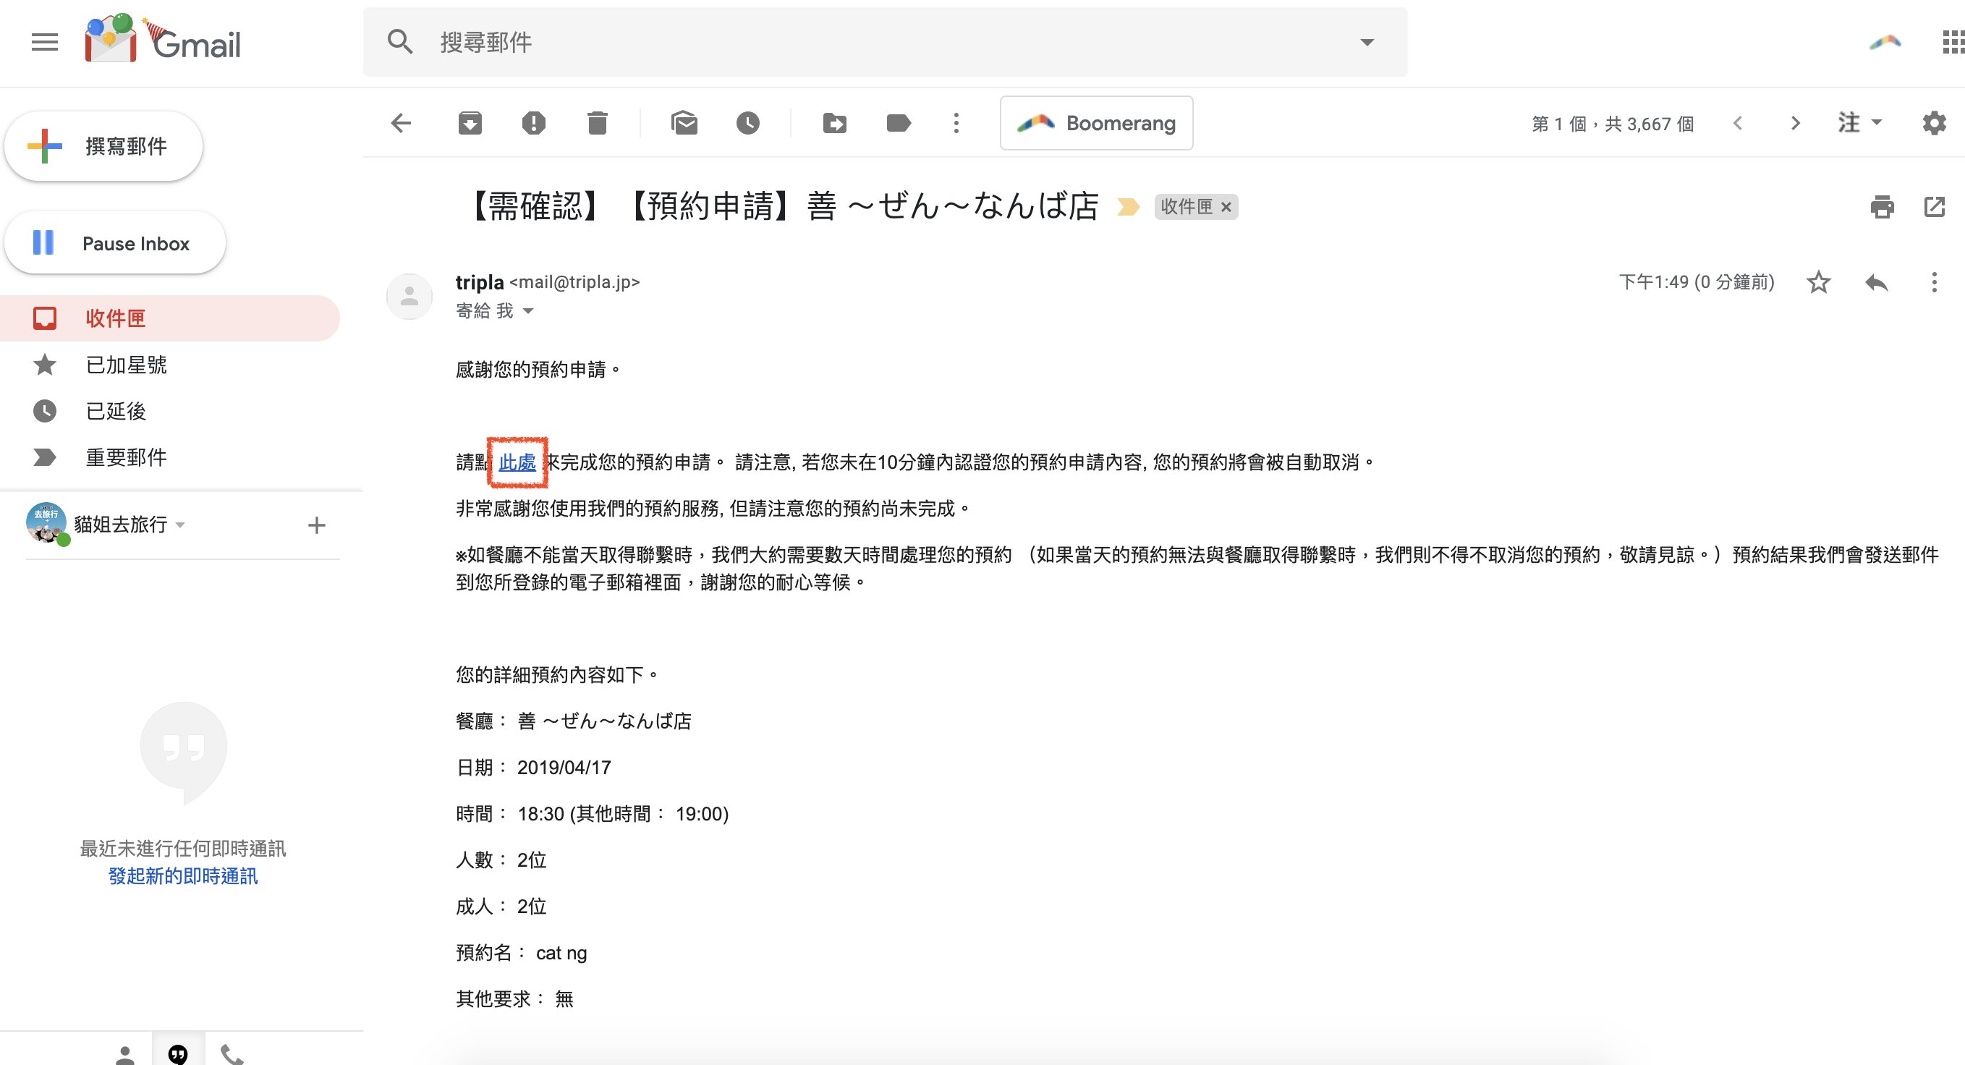Click the archive email icon

pos(470,123)
